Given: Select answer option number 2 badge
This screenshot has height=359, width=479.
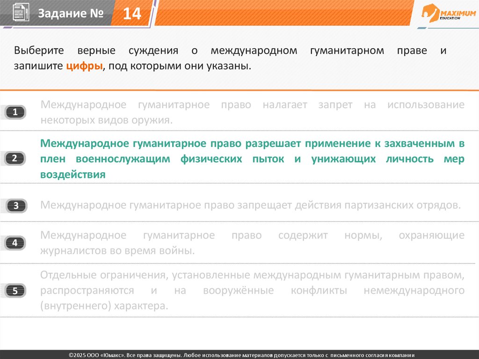Looking at the screenshot, I should tap(15, 158).
